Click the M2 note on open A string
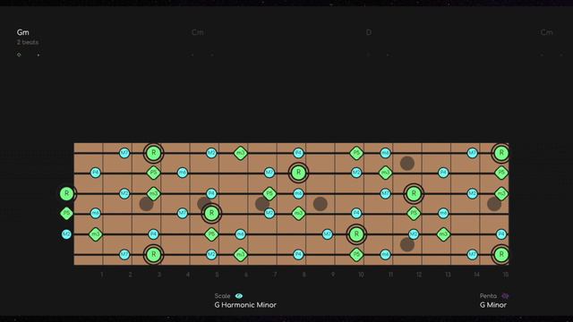Viewport: 573px width, 322px height. [x=66, y=234]
